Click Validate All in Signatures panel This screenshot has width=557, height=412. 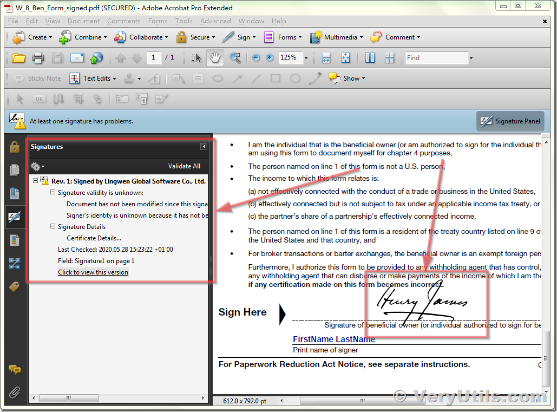(x=184, y=166)
